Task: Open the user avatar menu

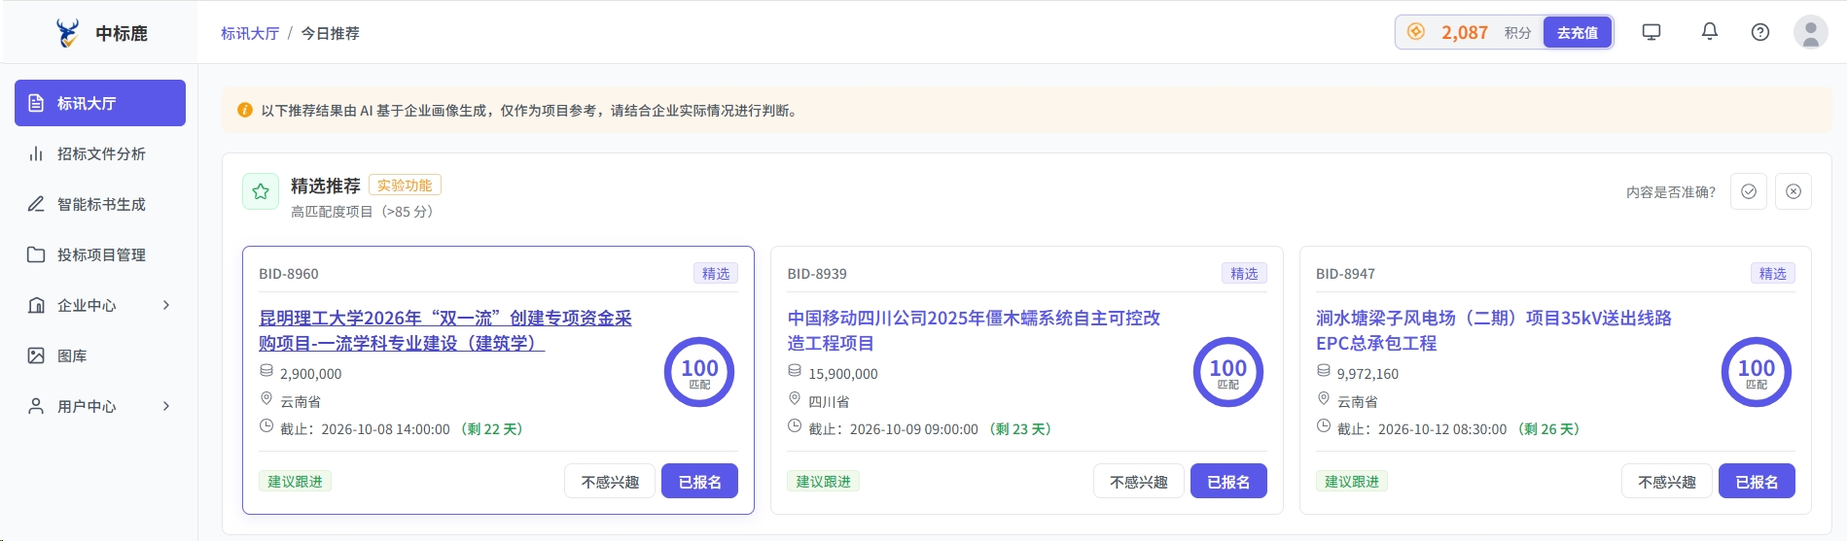Action: click(x=1810, y=32)
